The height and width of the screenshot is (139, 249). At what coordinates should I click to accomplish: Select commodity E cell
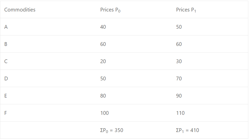point(6,96)
